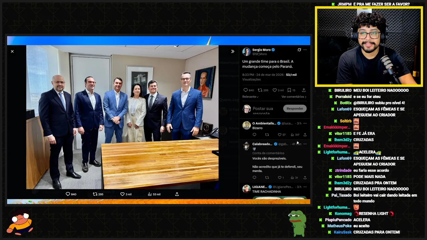Click chat username Soltirb
Image resolution: width=427 pixels, height=240 pixels.
(346, 121)
